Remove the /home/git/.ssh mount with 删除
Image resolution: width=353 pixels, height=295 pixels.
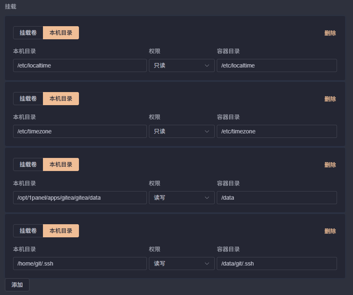[x=330, y=231]
